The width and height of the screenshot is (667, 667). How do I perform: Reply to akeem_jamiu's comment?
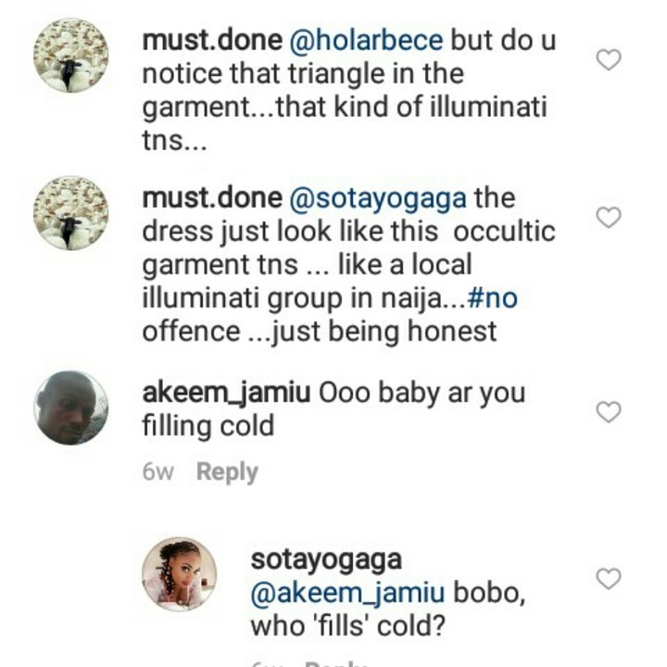227,472
